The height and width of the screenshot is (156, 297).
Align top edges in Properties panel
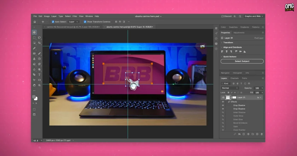pyautogui.click(x=236, y=52)
